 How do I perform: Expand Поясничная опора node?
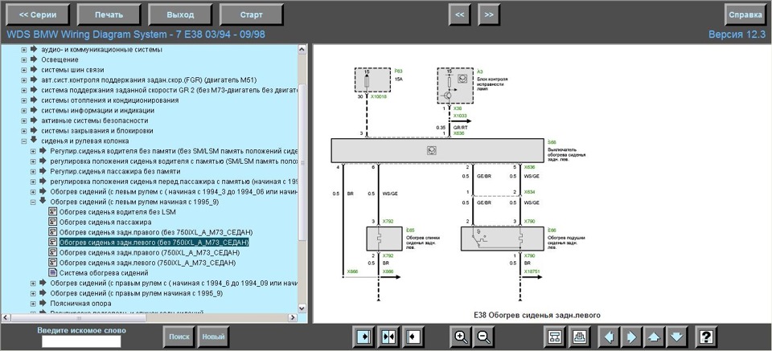(33, 304)
